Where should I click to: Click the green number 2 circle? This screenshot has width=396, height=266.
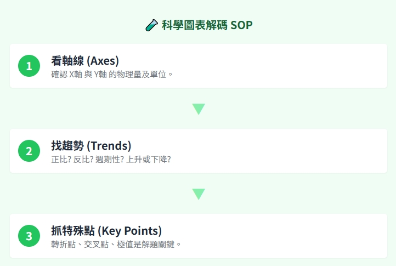pos(29,151)
